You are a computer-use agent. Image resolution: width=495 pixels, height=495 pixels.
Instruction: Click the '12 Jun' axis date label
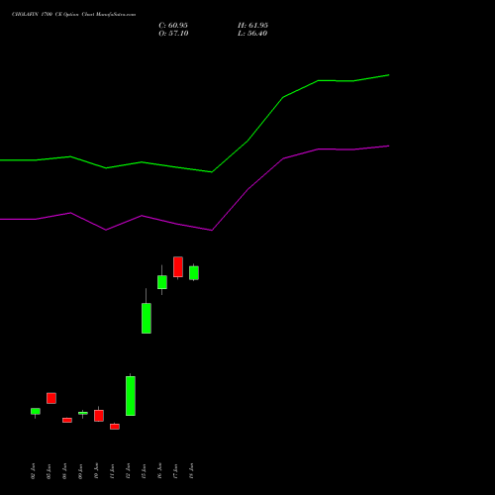[x=128, y=471]
